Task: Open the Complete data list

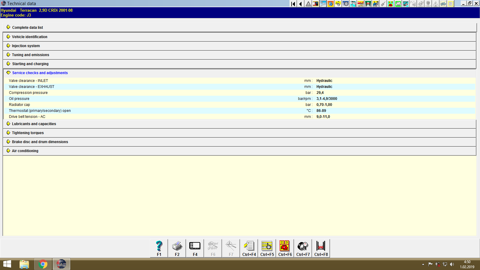Action: tap(27, 27)
